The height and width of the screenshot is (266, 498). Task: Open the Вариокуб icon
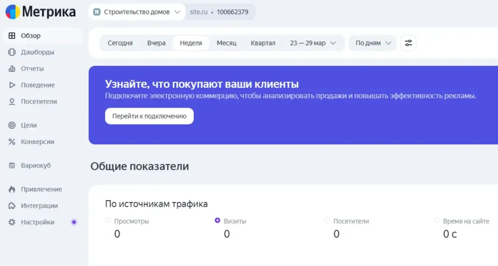(x=12, y=165)
